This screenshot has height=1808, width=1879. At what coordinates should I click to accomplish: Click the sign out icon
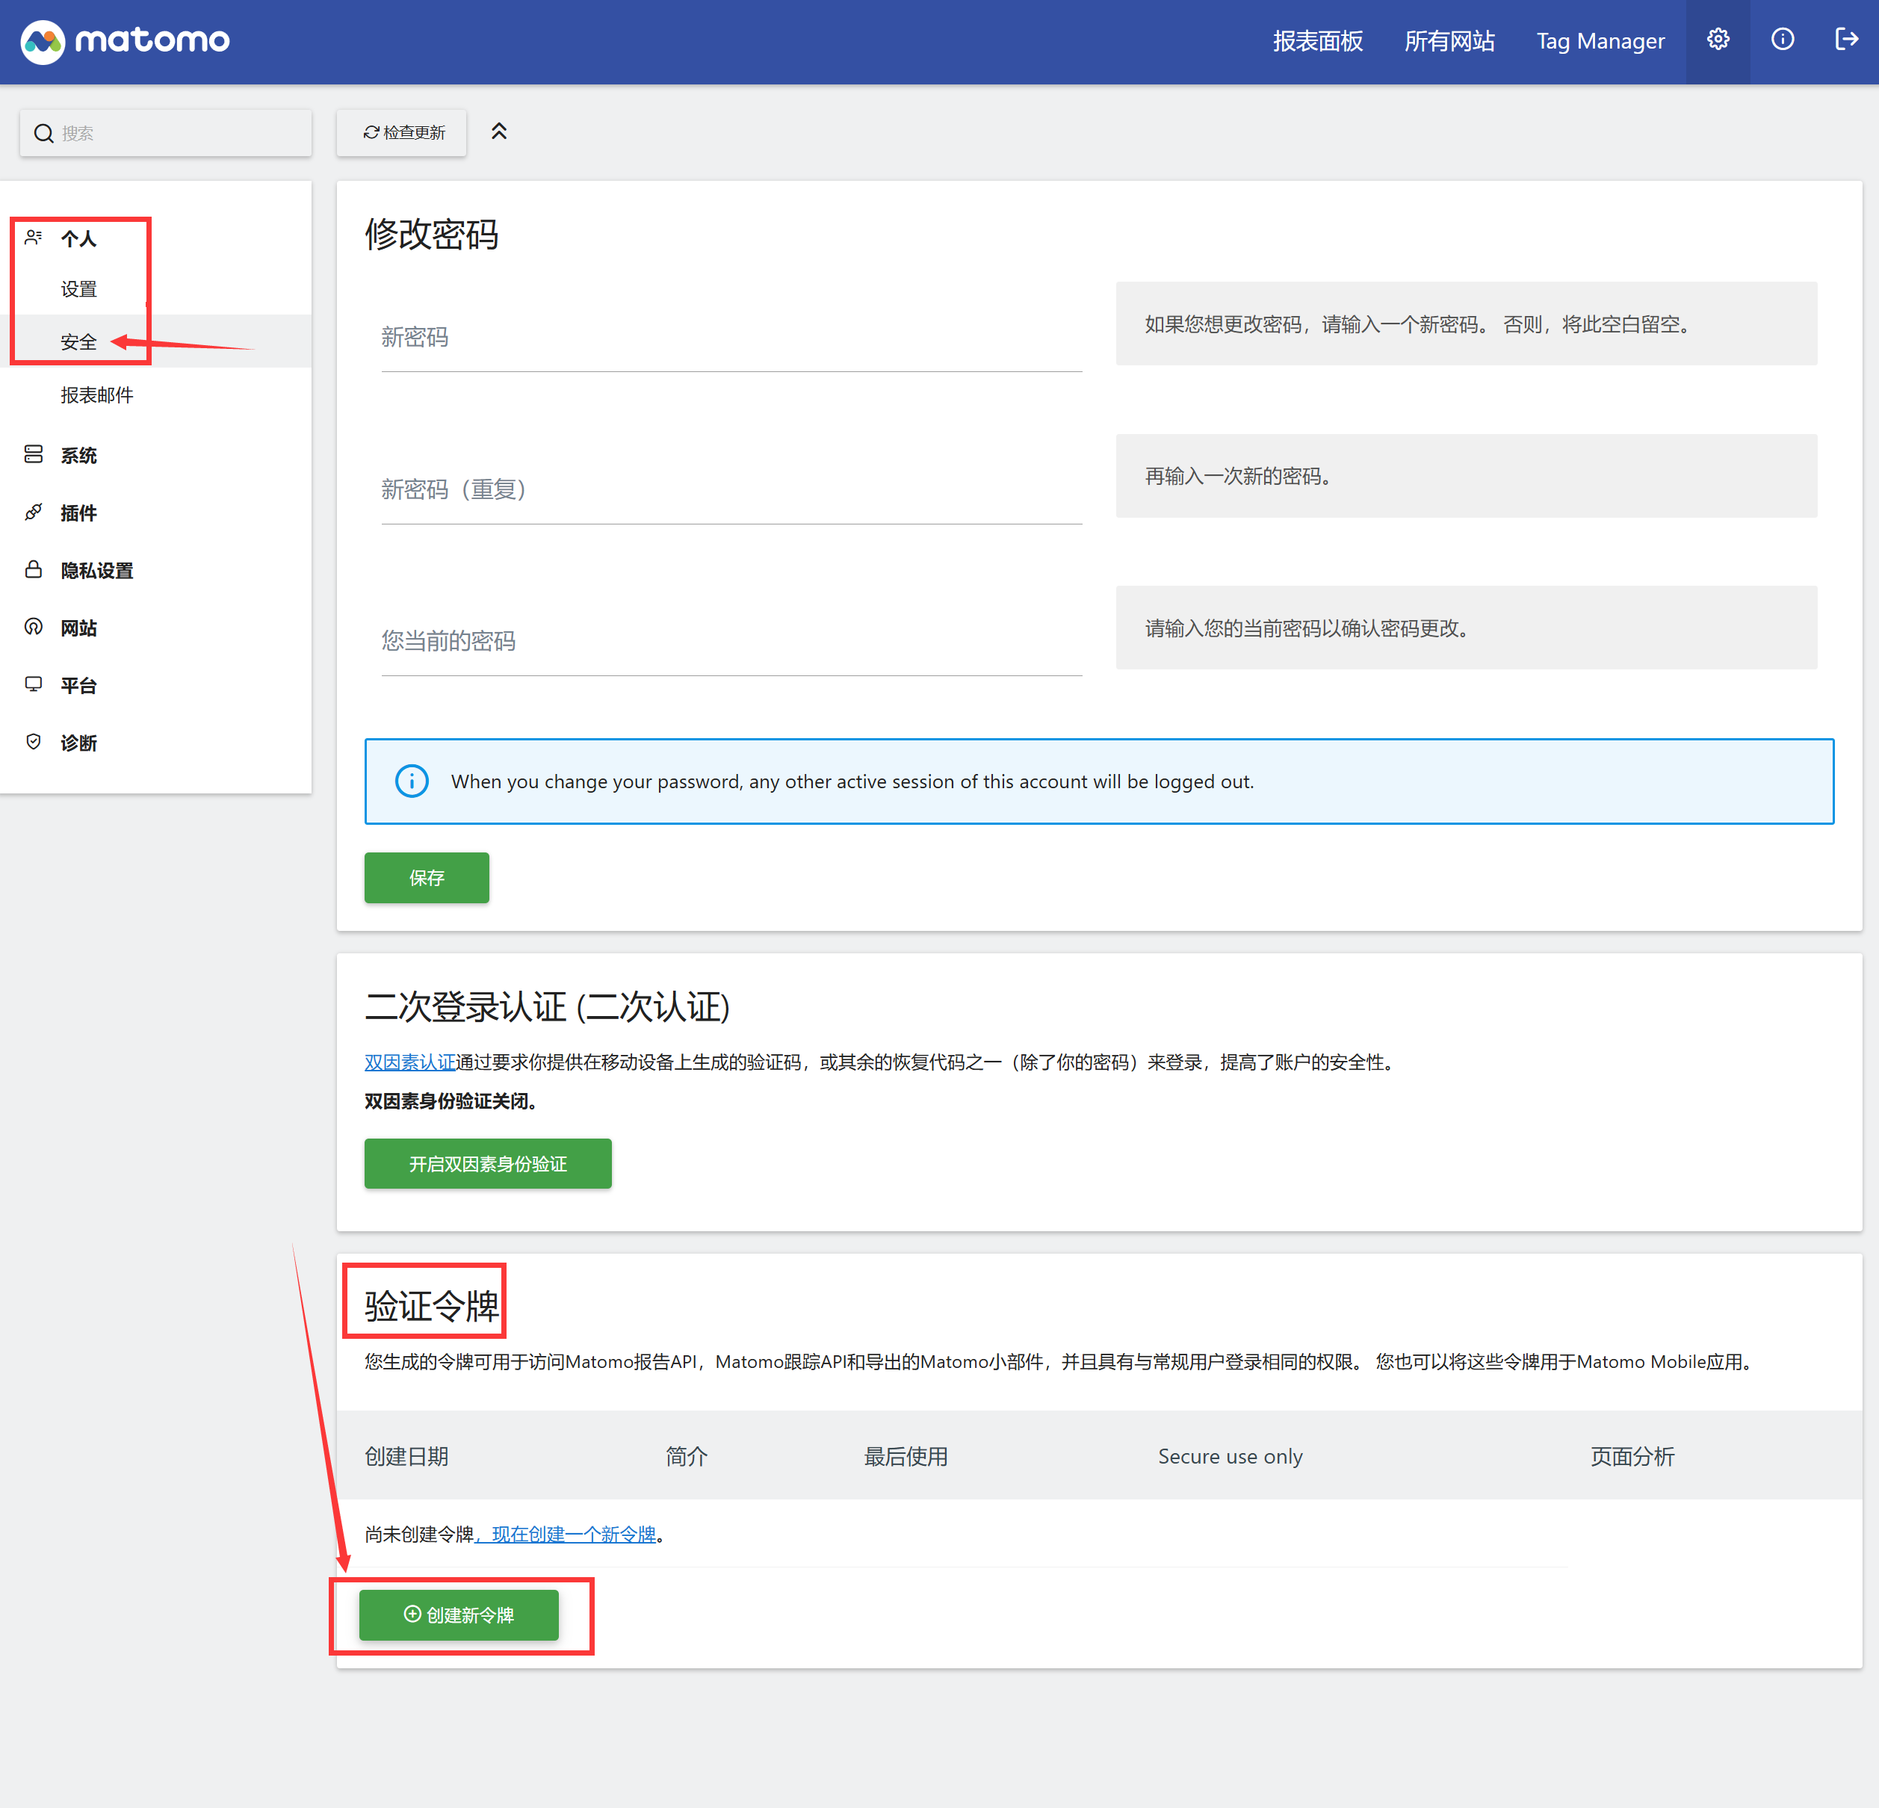click(1845, 40)
